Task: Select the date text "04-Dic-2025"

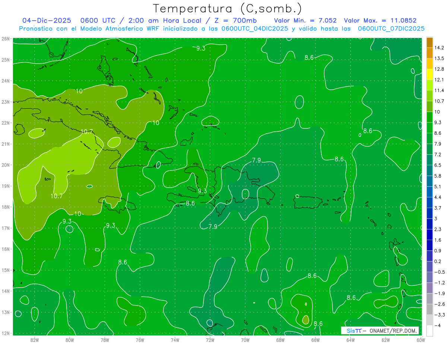Action: coord(48,20)
